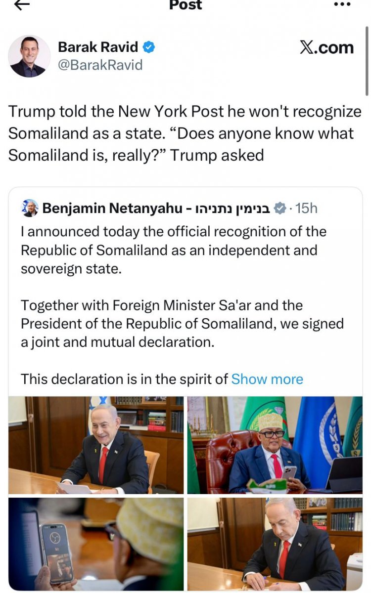
Task: Open photo of Somaliland president with flags
Action: click(x=275, y=445)
